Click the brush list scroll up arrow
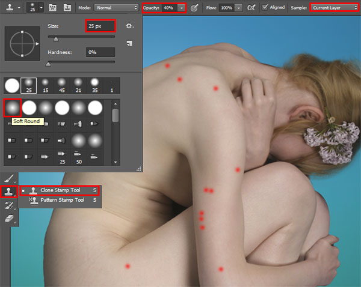This screenshot has width=361, height=287. coord(116,104)
